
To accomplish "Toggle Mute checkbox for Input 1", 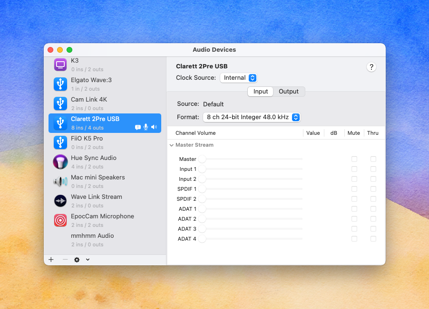I will [354, 169].
